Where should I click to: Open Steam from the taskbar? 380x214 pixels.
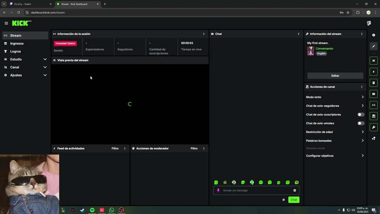pyautogui.click(x=82, y=210)
